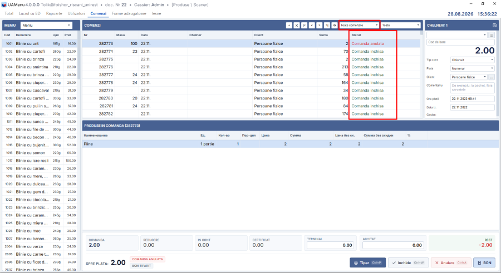Refresh the orders list icon

pos(335,25)
